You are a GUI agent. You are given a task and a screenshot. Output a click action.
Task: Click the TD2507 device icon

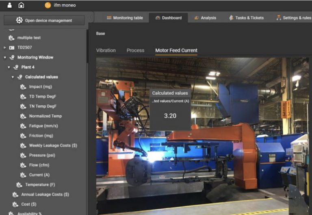click(12, 48)
